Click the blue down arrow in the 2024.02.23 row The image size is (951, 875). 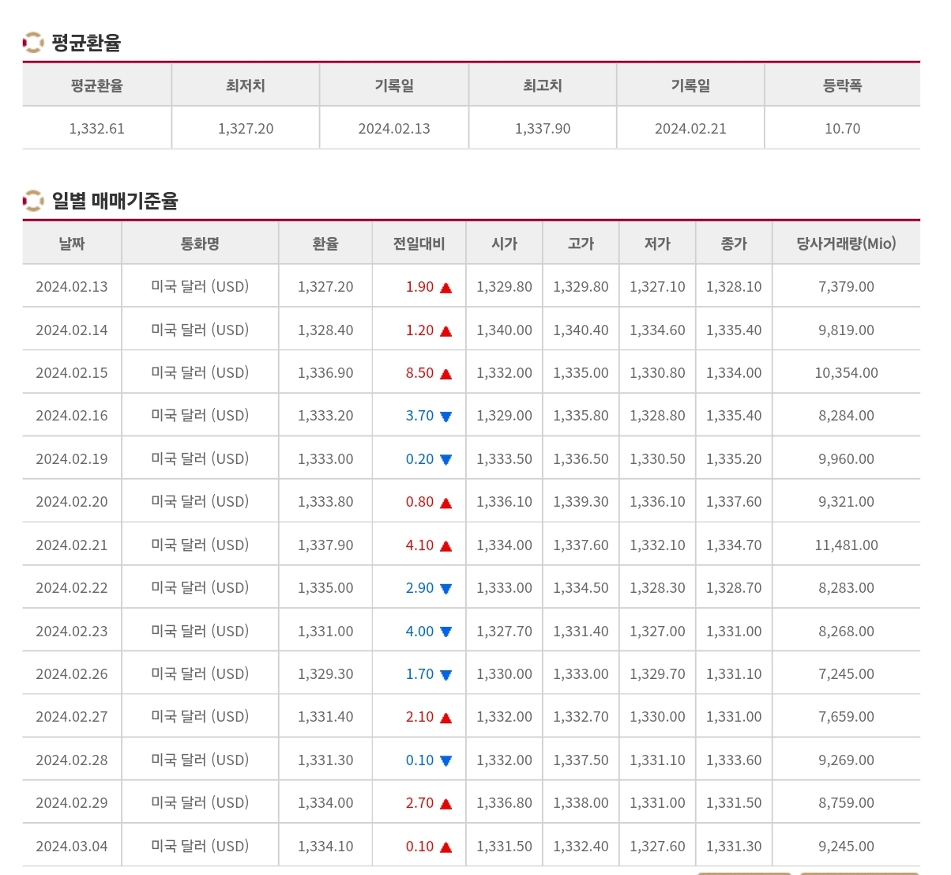pyautogui.click(x=445, y=632)
